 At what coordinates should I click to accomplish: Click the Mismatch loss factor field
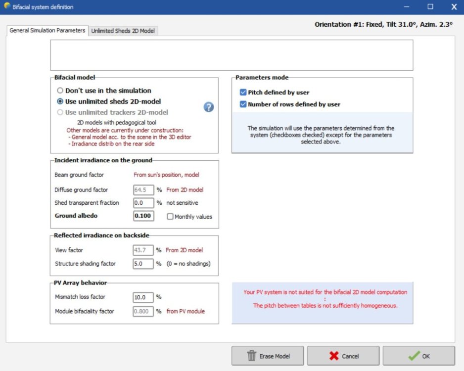[143, 297]
